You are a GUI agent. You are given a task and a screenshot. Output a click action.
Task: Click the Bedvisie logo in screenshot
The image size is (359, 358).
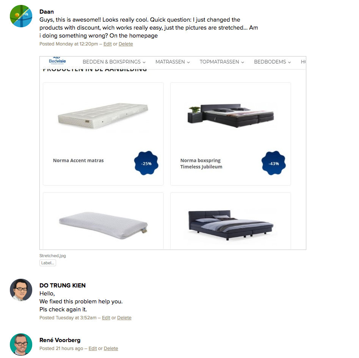(x=57, y=61)
